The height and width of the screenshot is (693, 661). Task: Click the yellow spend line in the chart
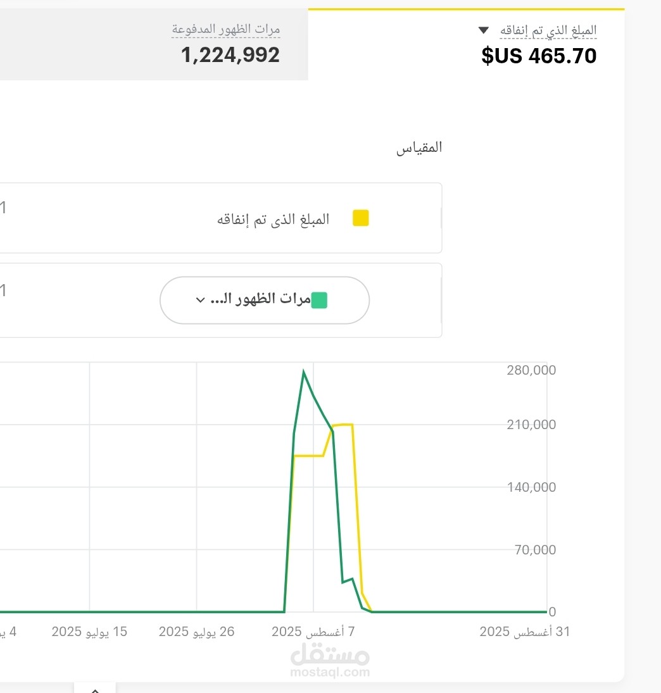point(342,425)
